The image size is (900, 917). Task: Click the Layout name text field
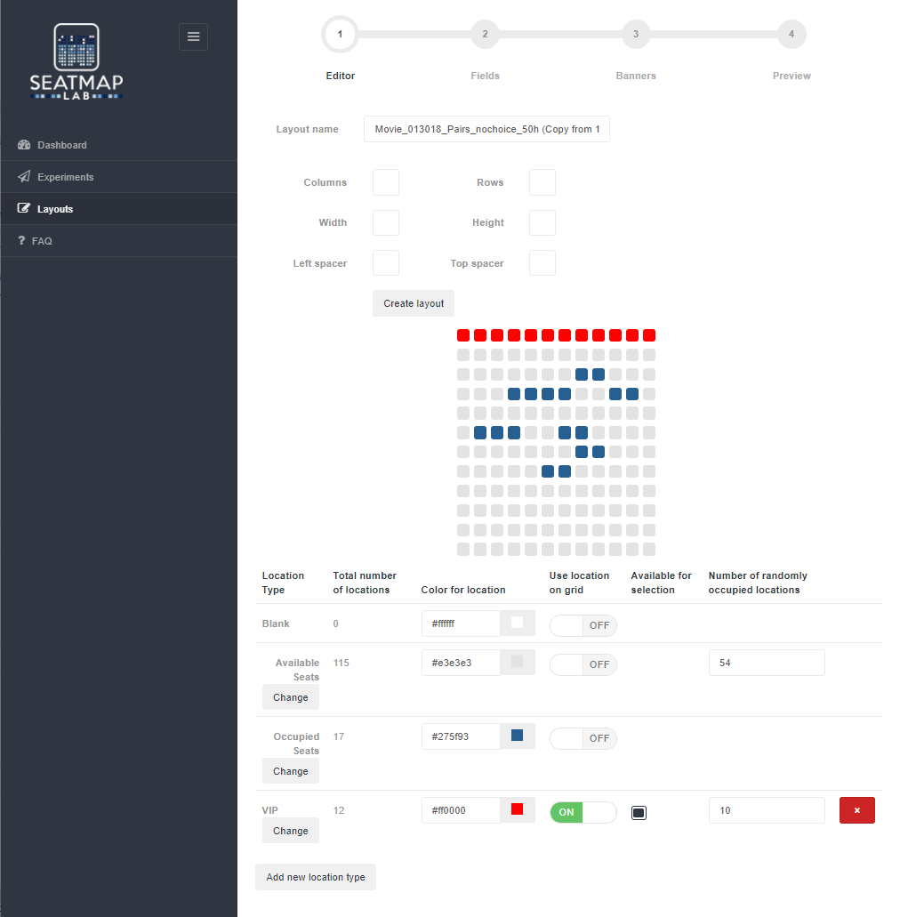point(486,129)
